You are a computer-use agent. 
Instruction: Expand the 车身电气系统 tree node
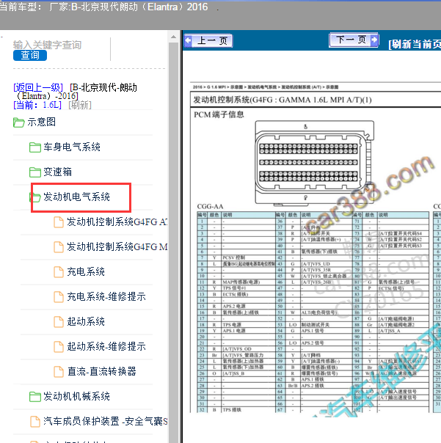coord(72,147)
